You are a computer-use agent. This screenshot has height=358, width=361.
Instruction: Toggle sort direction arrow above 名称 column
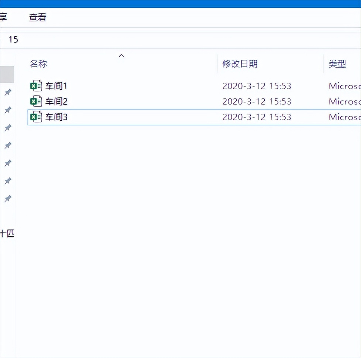pos(121,56)
